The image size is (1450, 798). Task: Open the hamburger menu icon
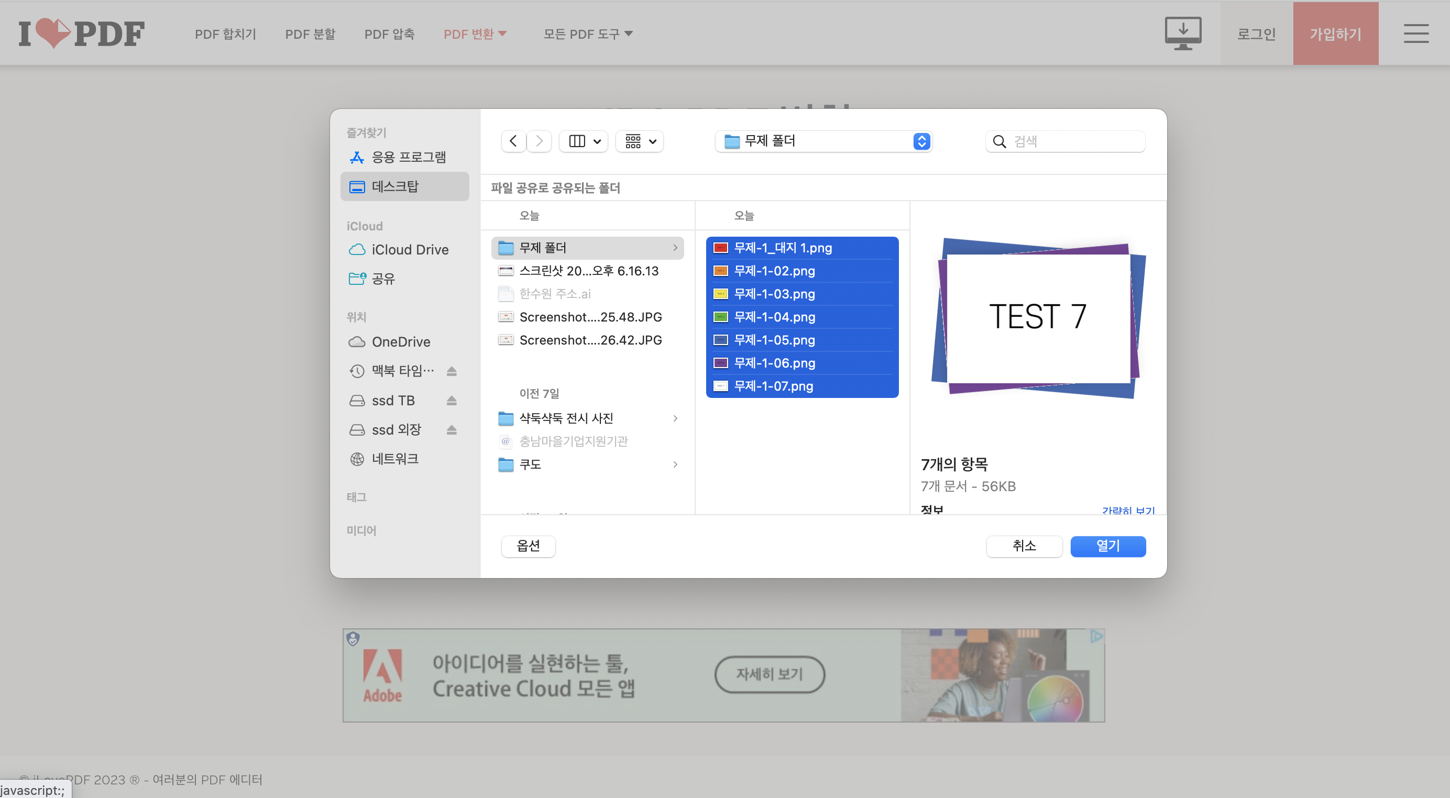point(1415,33)
